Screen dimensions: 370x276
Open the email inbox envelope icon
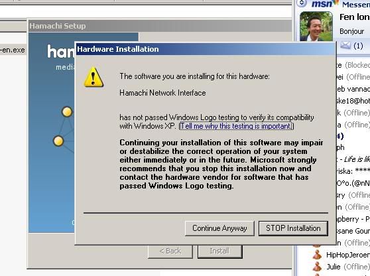345,45
